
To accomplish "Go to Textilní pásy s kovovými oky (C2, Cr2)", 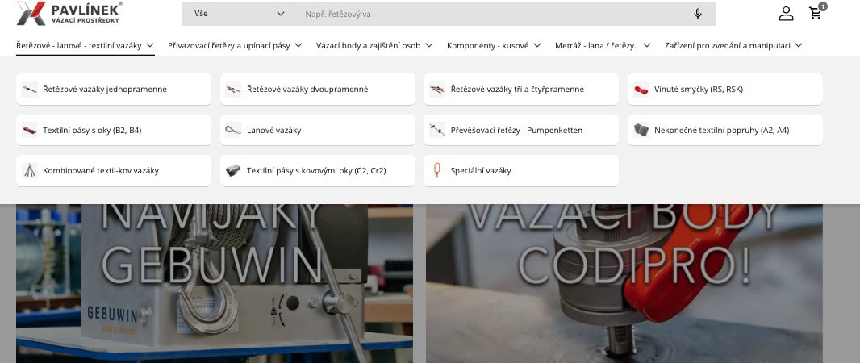I will (318, 170).
